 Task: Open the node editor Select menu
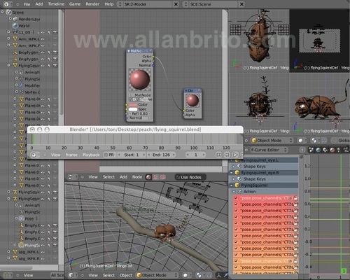(x=108, y=177)
